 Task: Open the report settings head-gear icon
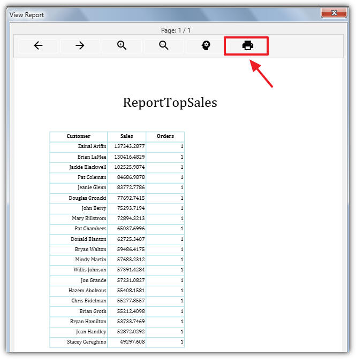coord(206,45)
